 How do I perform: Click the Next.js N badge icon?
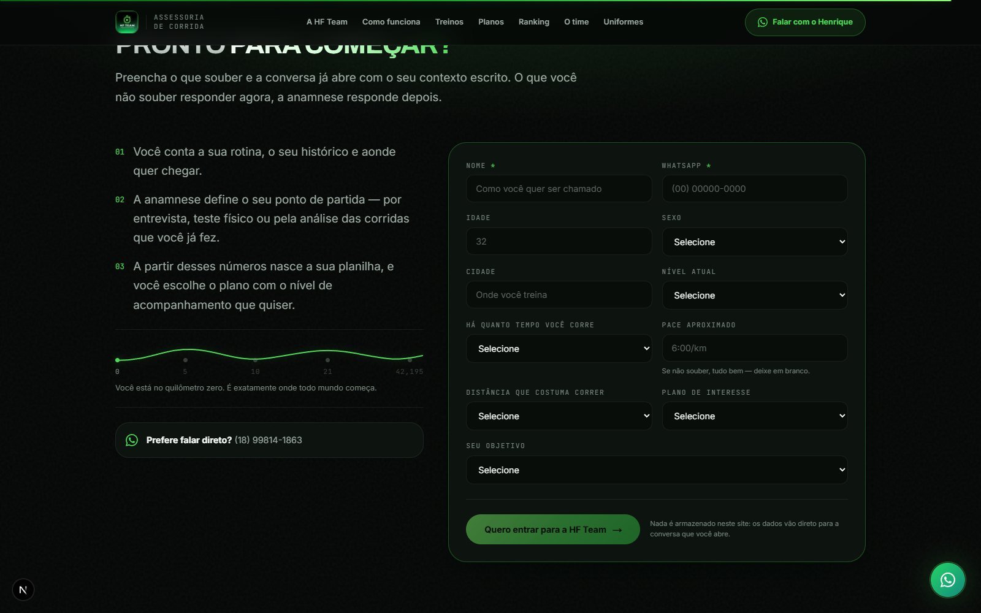23,590
